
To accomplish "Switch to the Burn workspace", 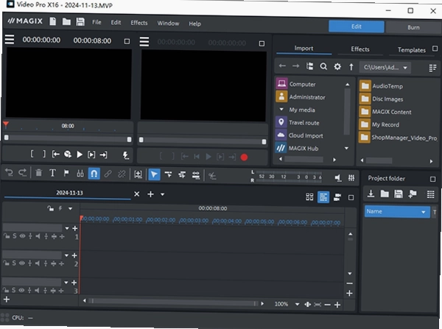I will (413, 27).
